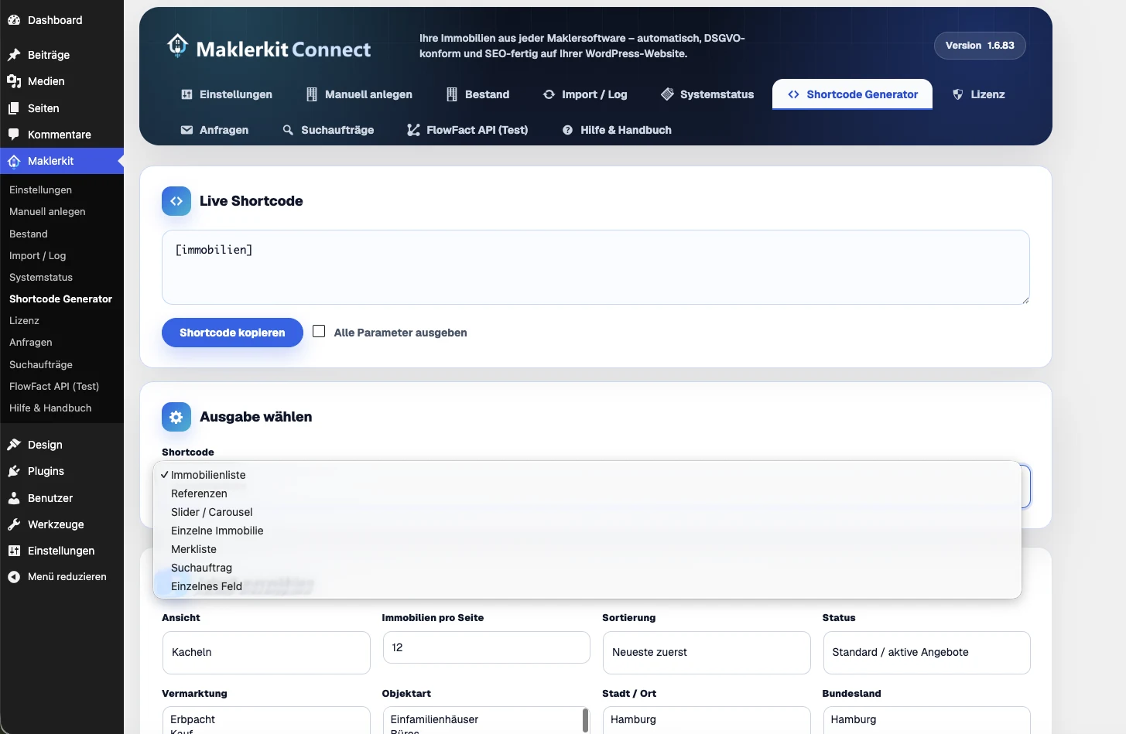This screenshot has height=734, width=1126.
Task: Click the Ausgabe wählen gear icon
Action: click(176, 417)
